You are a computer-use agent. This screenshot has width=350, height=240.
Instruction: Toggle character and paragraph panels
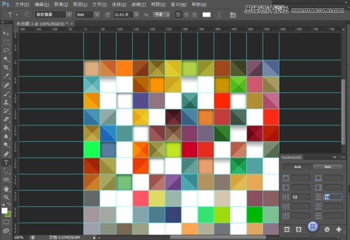click(233, 15)
